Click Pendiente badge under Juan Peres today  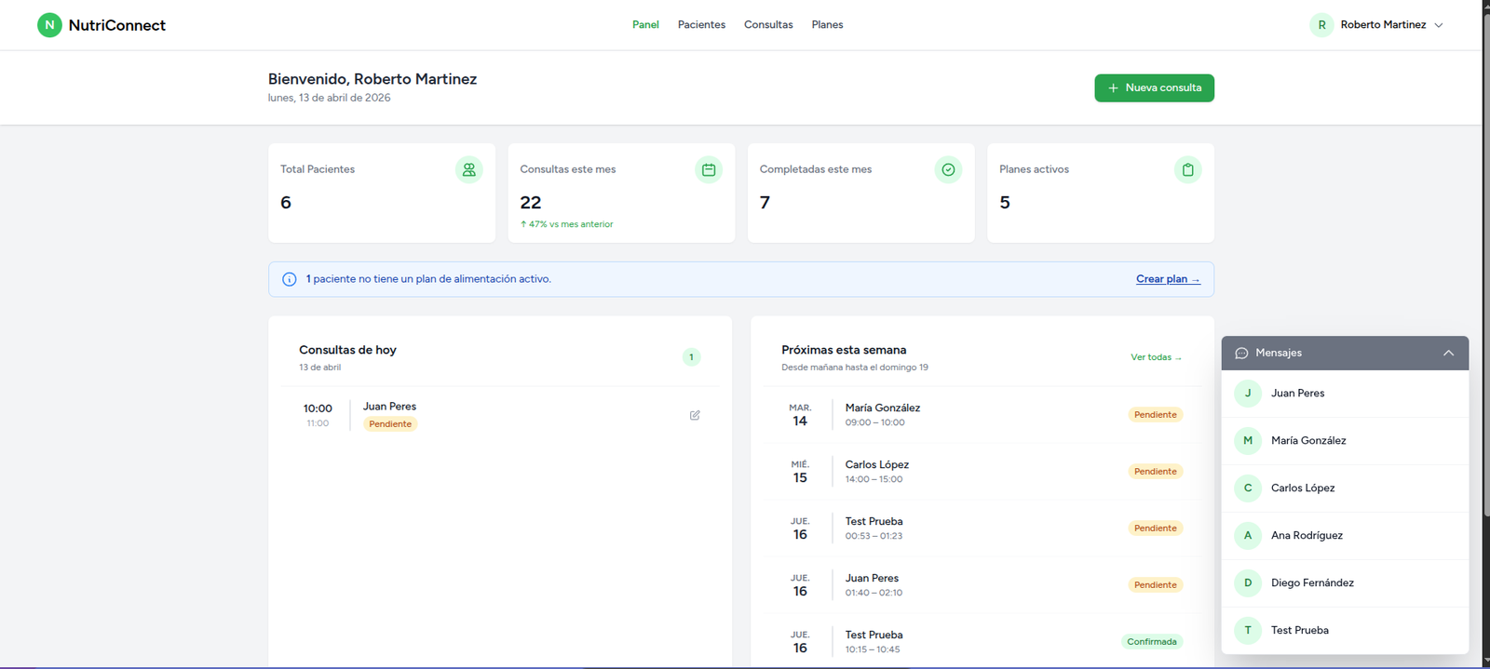click(x=390, y=424)
